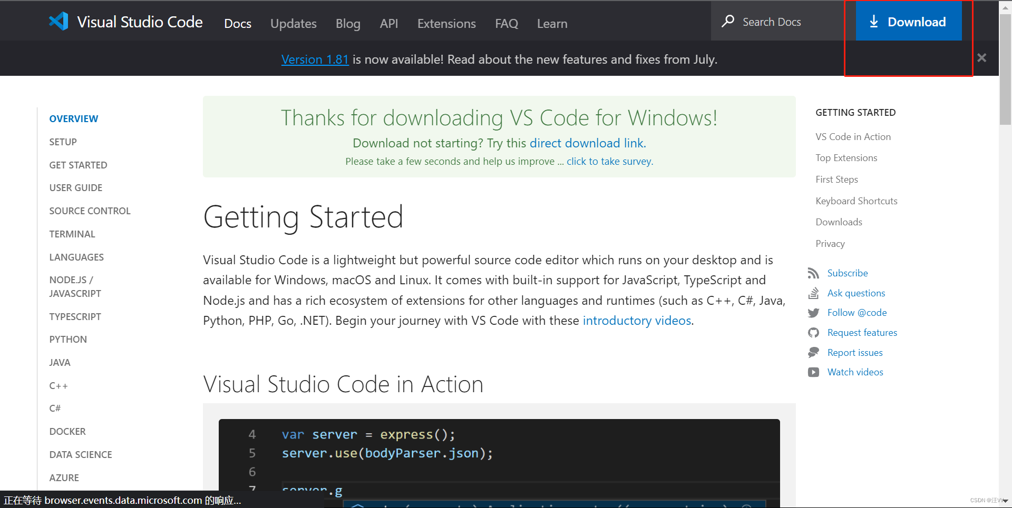1012x508 pixels.
Task: Click the search magnifier icon
Action: [728, 21]
